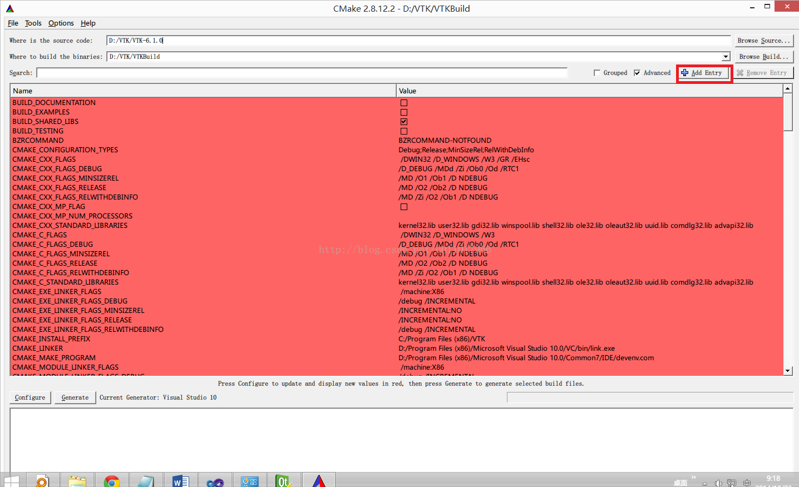This screenshot has width=799, height=487.
Task: Select the CMAKE_INSTALL_PREFIX entry
Action: point(51,339)
